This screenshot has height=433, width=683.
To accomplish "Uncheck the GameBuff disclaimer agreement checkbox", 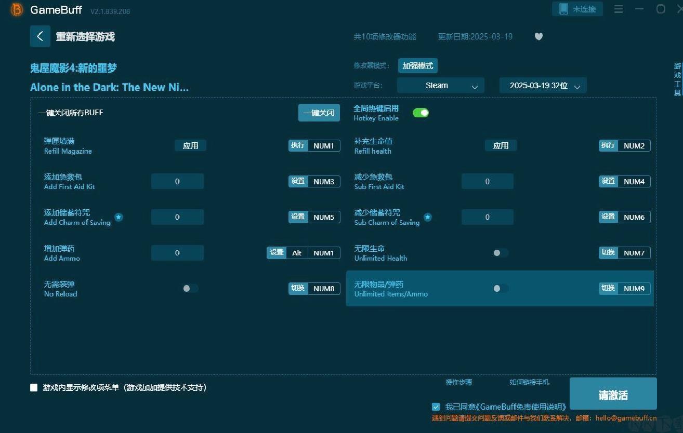I will [x=436, y=407].
